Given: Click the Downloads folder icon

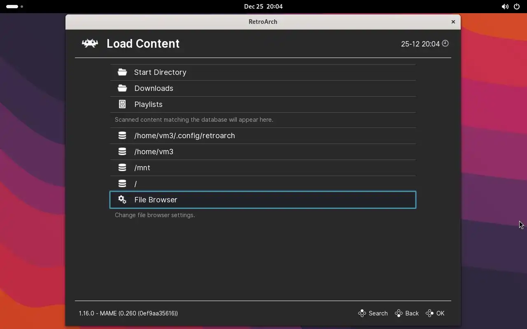Looking at the screenshot, I should click(x=122, y=88).
